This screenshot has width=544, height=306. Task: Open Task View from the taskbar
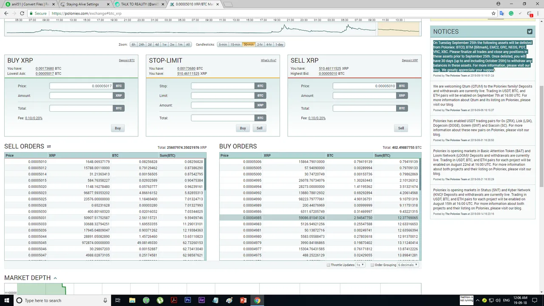point(118,300)
